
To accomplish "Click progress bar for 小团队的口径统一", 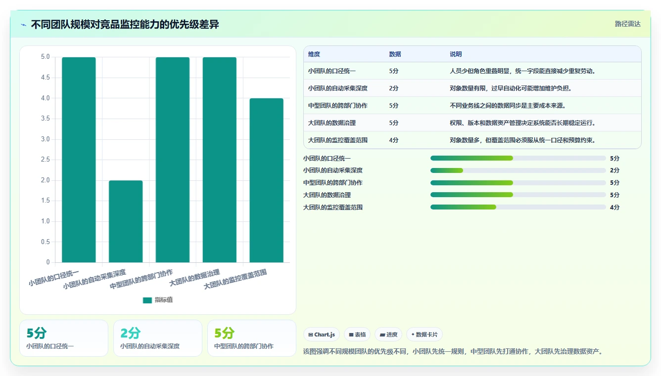I will tap(518, 158).
